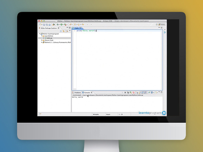Collapse the Python-learntoprogram project node

40,34
